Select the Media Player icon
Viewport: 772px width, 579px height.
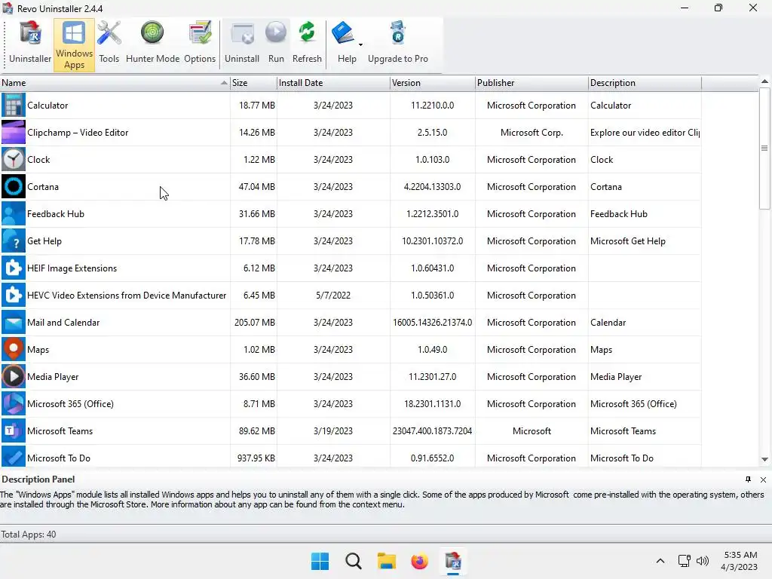point(14,377)
